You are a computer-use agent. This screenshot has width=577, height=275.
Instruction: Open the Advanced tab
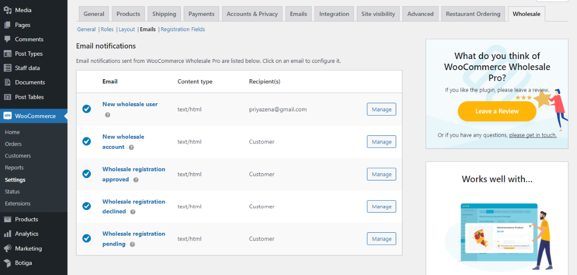tap(420, 14)
